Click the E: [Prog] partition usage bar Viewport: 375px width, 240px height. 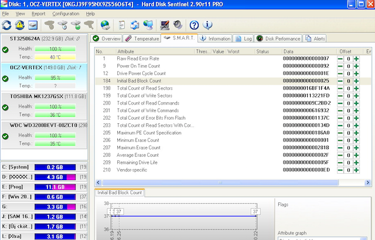(56, 187)
